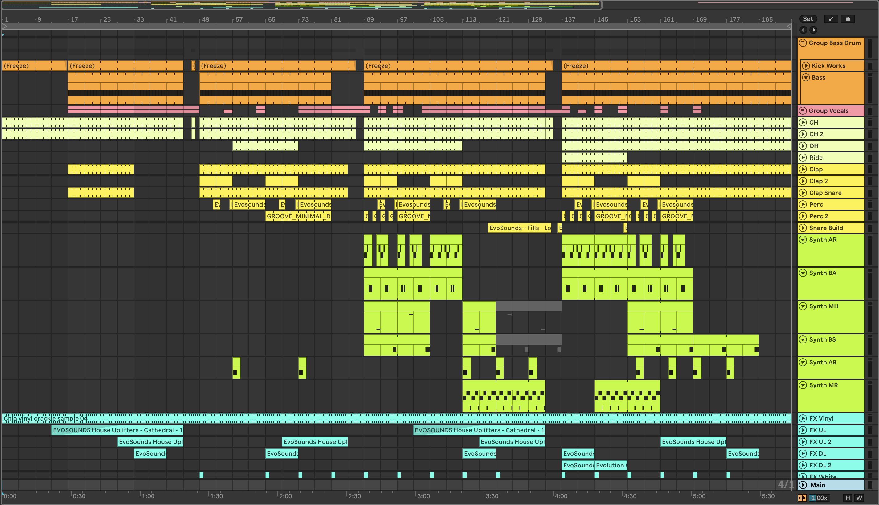Image resolution: width=879 pixels, height=505 pixels.
Task: Unfold the Group Vocals group track
Action: click(x=803, y=111)
